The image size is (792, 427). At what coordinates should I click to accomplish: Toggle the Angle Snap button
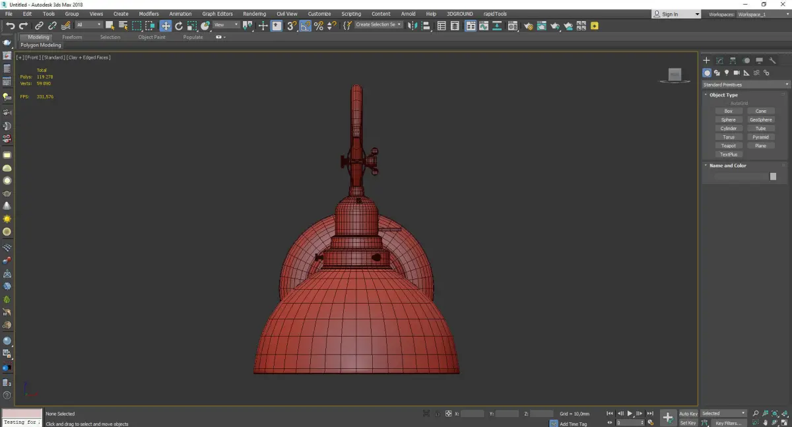point(306,26)
